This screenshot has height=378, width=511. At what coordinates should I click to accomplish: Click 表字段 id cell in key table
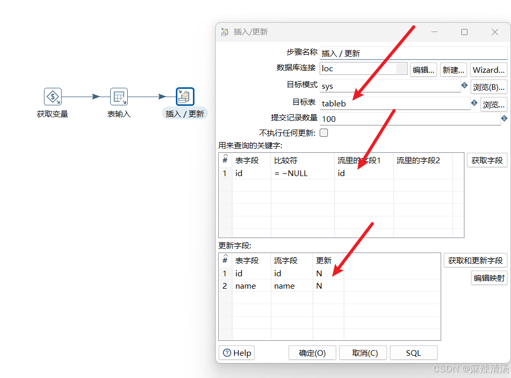click(x=251, y=174)
